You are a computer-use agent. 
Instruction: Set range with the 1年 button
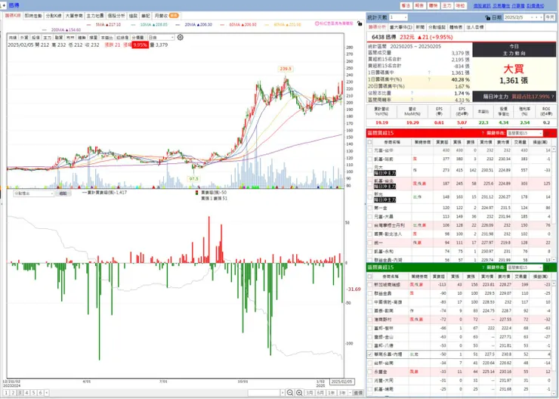[331, 393]
